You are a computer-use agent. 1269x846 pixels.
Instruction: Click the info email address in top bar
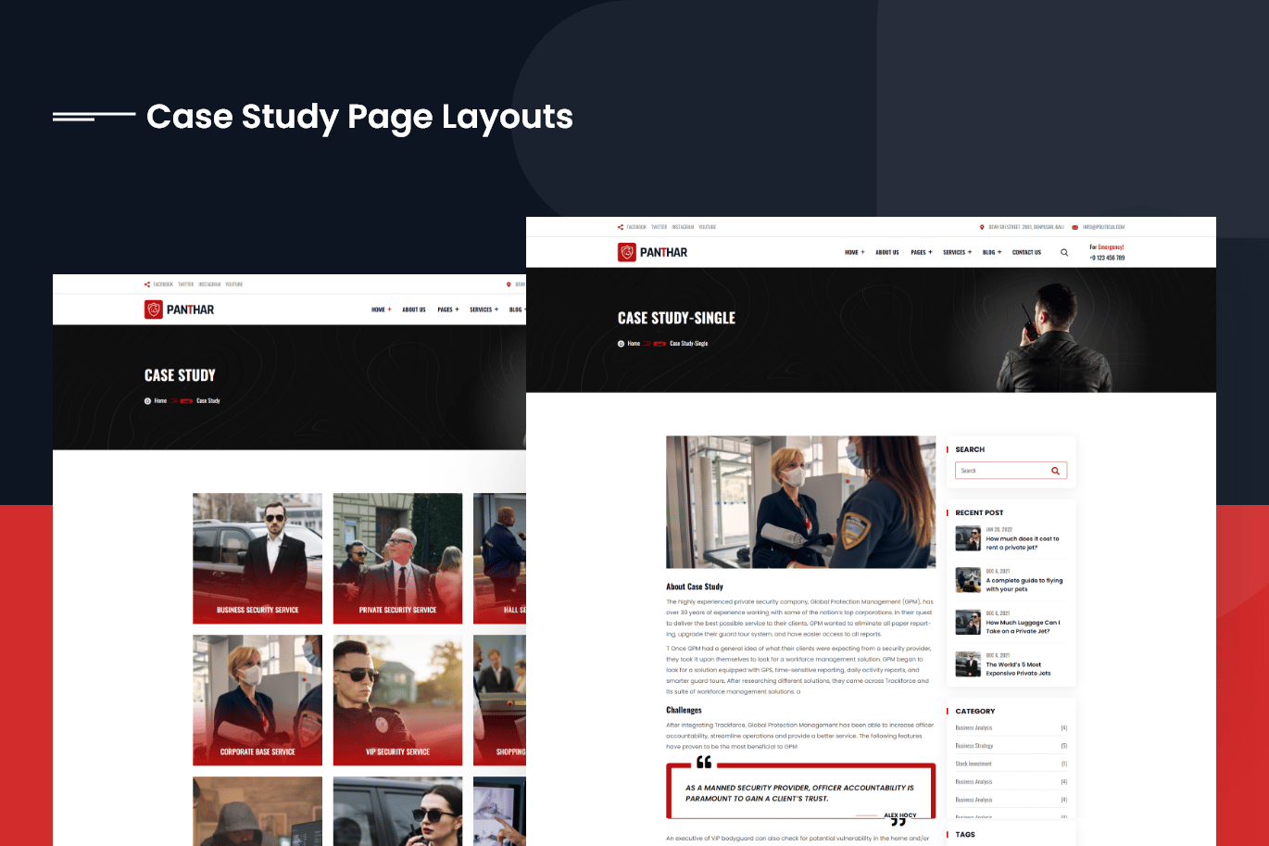pos(1103,227)
